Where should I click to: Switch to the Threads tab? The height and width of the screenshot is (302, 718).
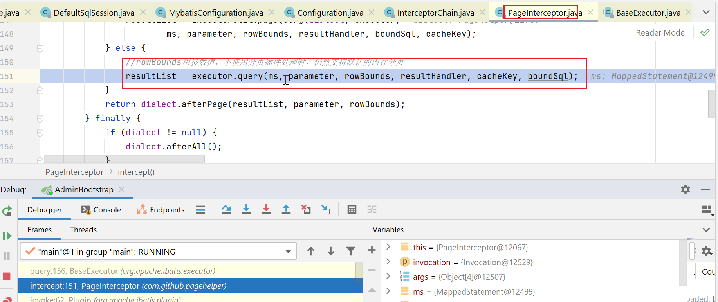click(83, 230)
